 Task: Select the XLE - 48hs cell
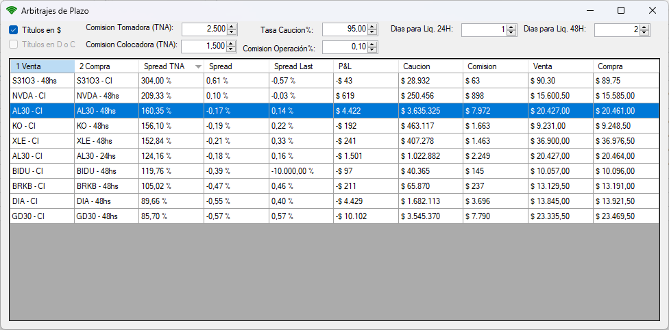[107, 141]
